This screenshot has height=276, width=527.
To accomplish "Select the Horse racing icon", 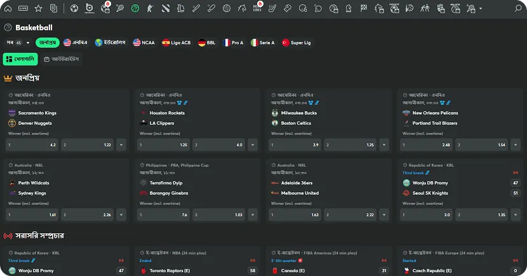I will [242, 8].
